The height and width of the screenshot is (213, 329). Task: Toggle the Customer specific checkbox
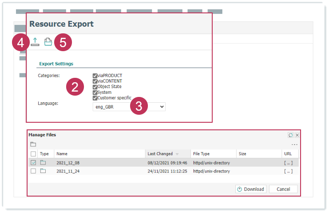tap(95, 98)
